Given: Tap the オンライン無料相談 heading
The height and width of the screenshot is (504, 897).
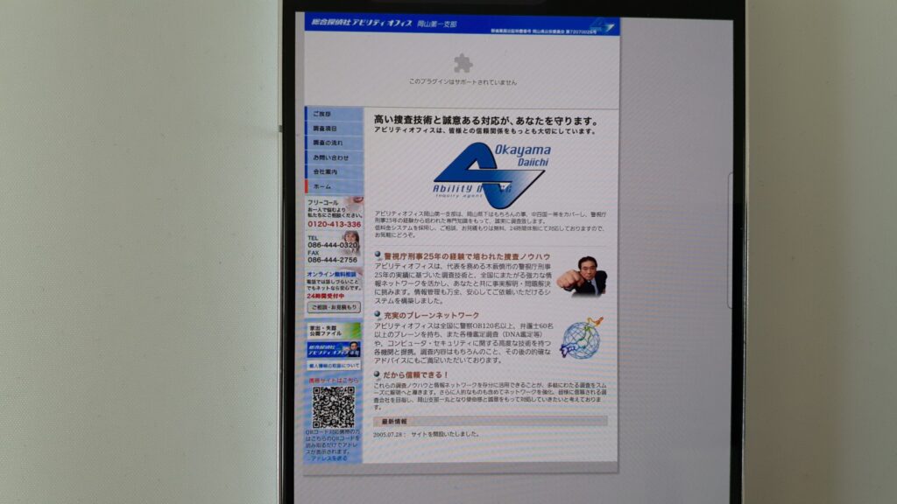Looking at the screenshot, I should tap(331, 274).
